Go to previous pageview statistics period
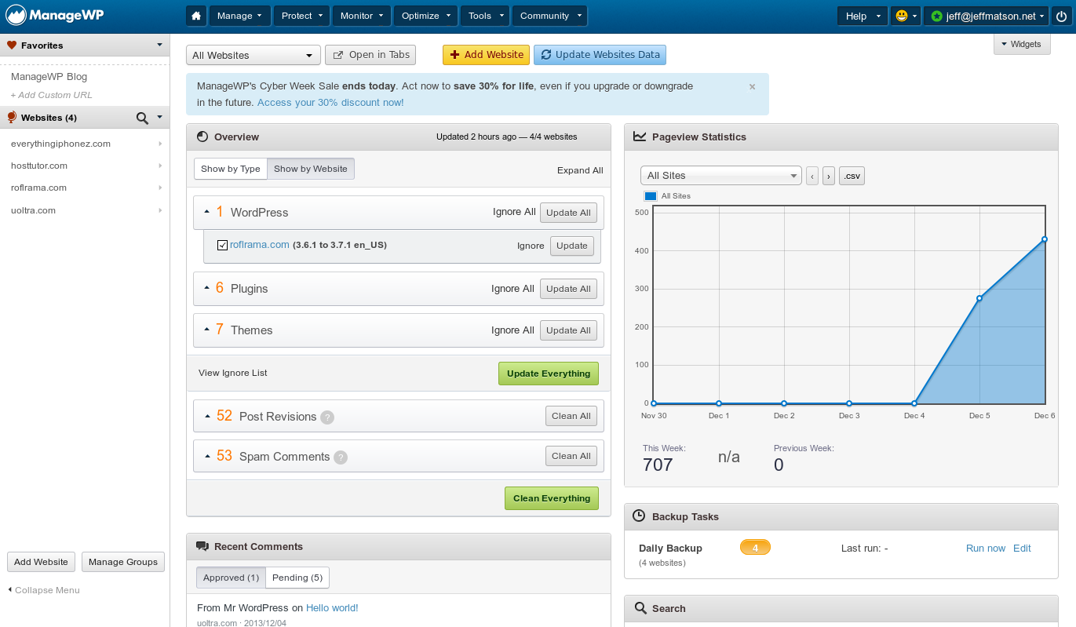This screenshot has height=627, width=1076. [812, 177]
